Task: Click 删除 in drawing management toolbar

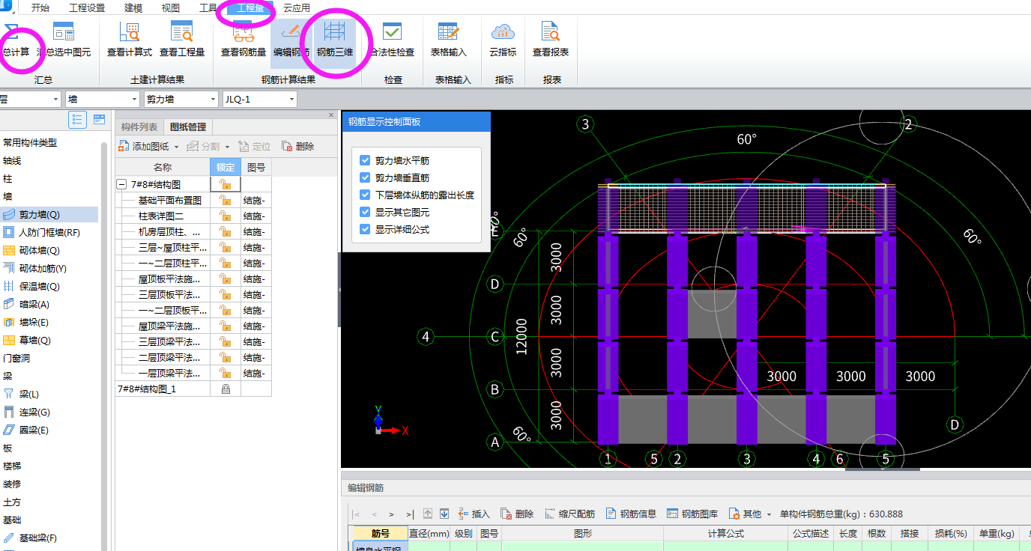Action: [x=297, y=147]
